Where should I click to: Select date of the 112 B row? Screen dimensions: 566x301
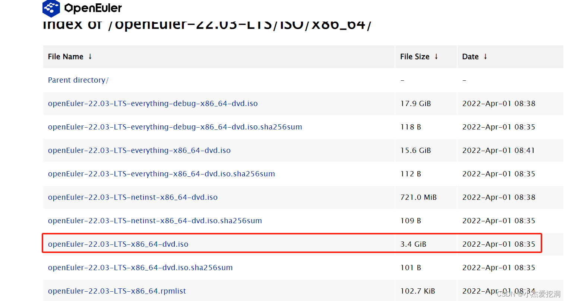[499, 174]
